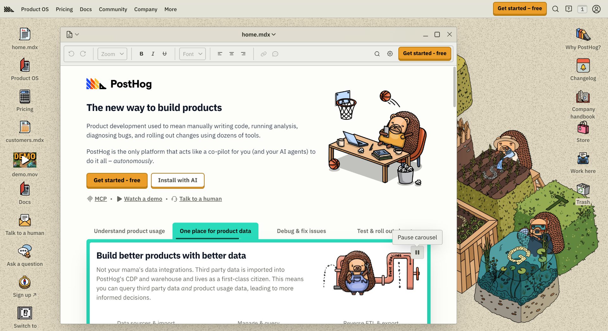Open the Pricing menu item

[64, 9]
